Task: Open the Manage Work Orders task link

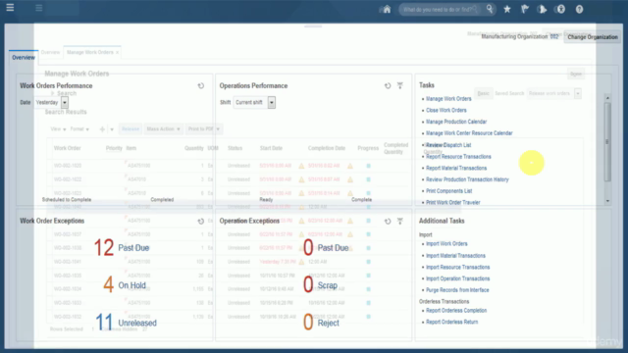Action: (x=448, y=98)
